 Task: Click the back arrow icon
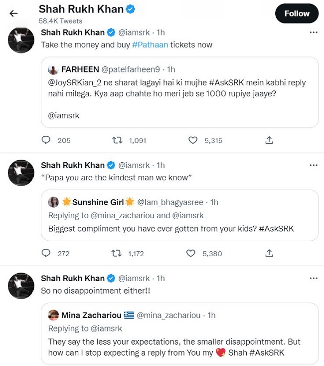tap(13, 13)
